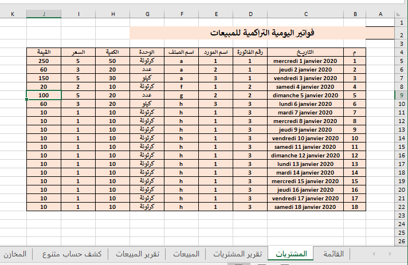This screenshot has width=408, height=265.
Task: Select item name cell f
Action: coord(181,87)
